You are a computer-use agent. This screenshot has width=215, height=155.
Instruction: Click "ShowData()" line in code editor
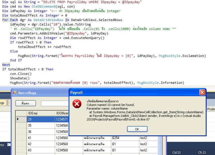pos(20,78)
